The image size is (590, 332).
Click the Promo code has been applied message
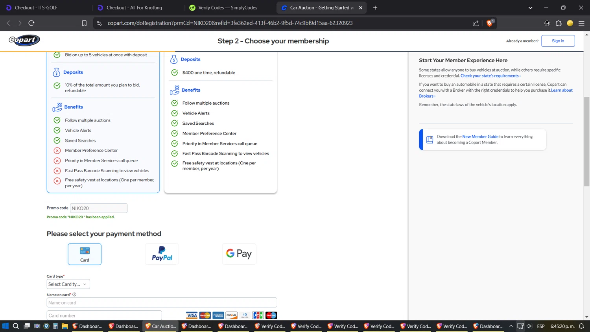click(81, 217)
